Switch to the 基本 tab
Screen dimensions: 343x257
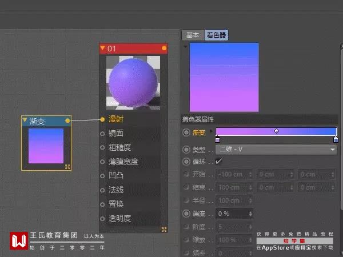193,35
